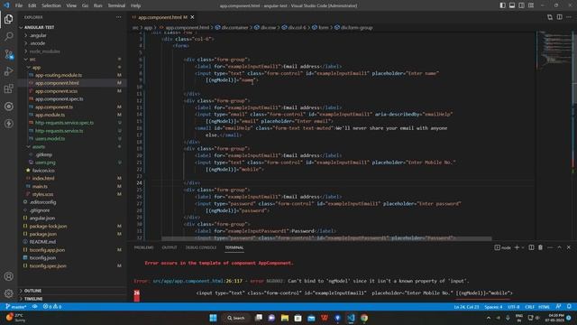Click the errors and warnings count in status bar
The image size is (577, 325).
(52, 307)
